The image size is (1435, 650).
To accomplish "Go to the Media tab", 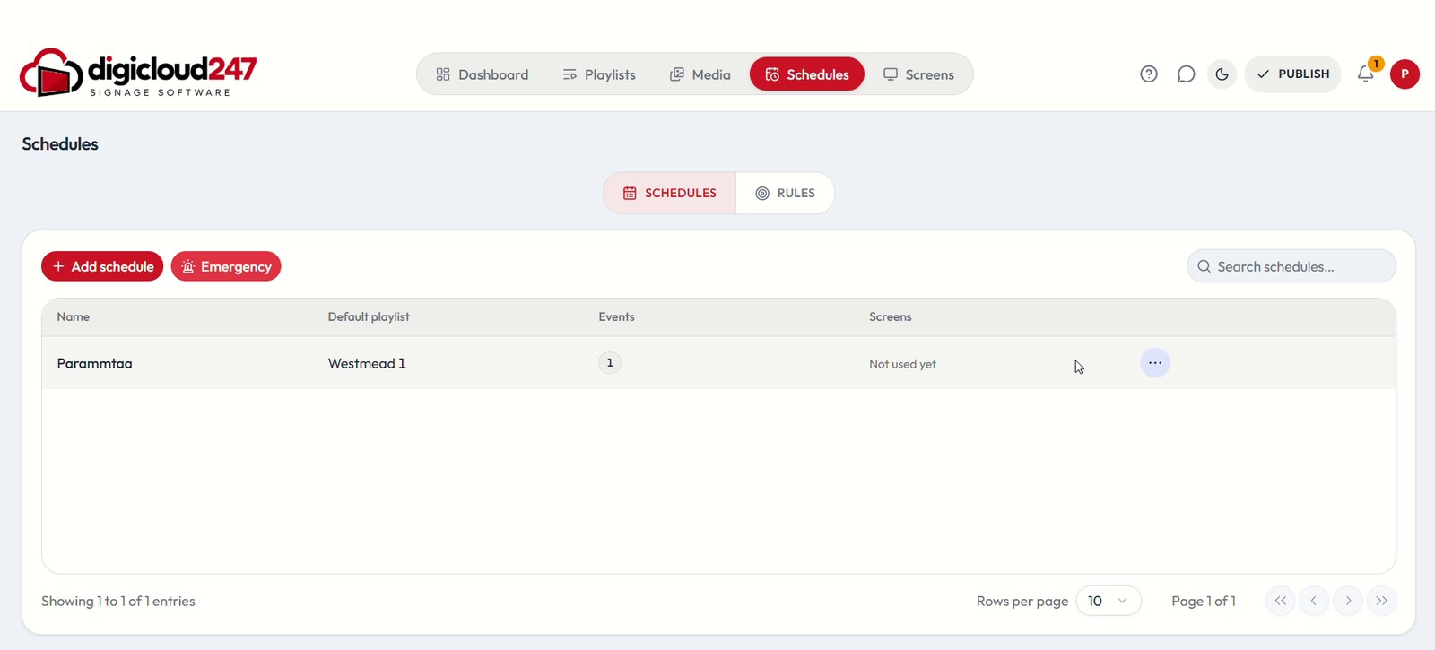I will [700, 74].
